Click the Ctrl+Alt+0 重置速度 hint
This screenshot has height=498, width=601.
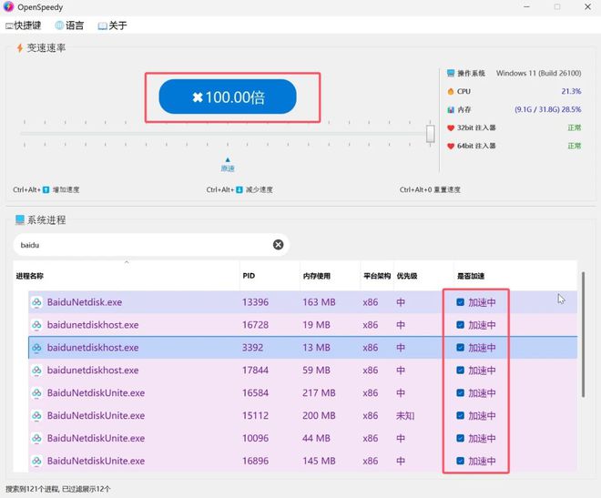[430, 189]
